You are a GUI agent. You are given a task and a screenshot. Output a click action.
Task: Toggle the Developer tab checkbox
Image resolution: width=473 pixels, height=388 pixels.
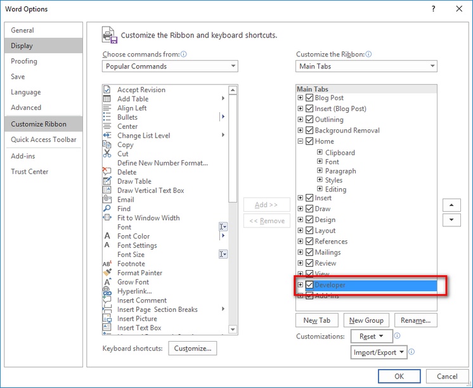(x=309, y=285)
